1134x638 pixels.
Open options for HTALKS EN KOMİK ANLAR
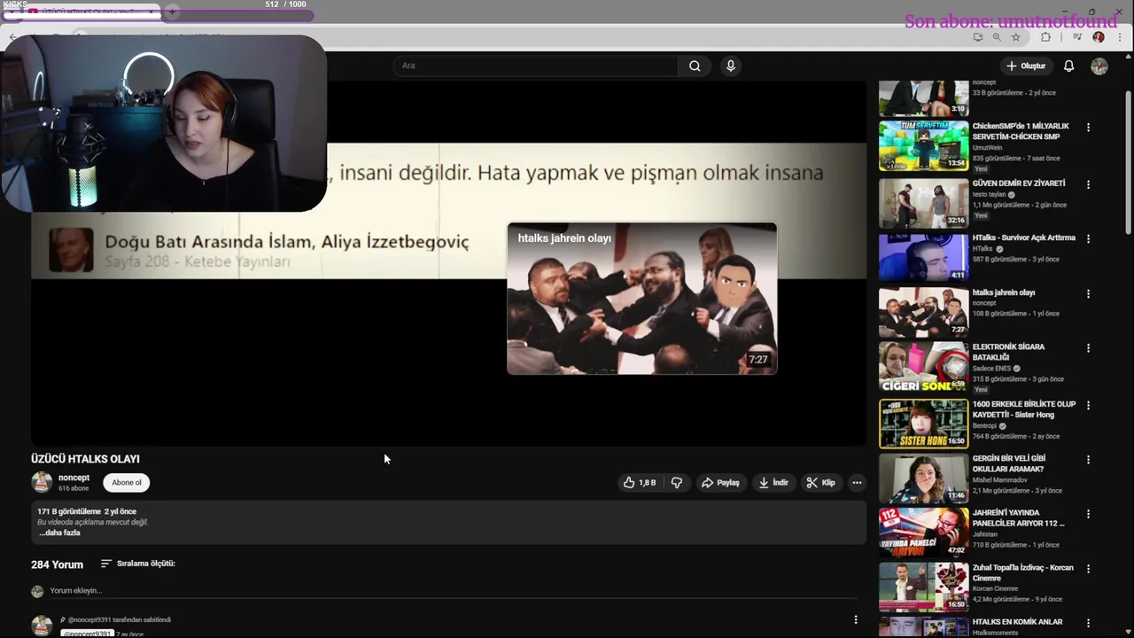[1088, 623]
